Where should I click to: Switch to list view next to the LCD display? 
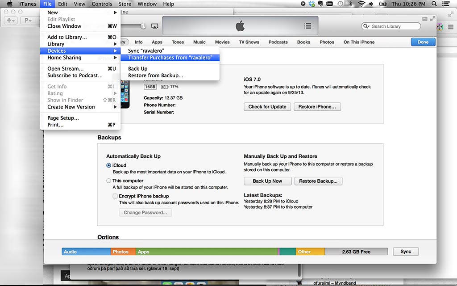tap(308, 25)
